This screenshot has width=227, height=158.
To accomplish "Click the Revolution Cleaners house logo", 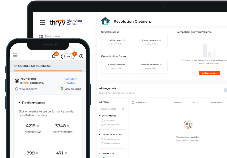I will [x=105, y=21].
